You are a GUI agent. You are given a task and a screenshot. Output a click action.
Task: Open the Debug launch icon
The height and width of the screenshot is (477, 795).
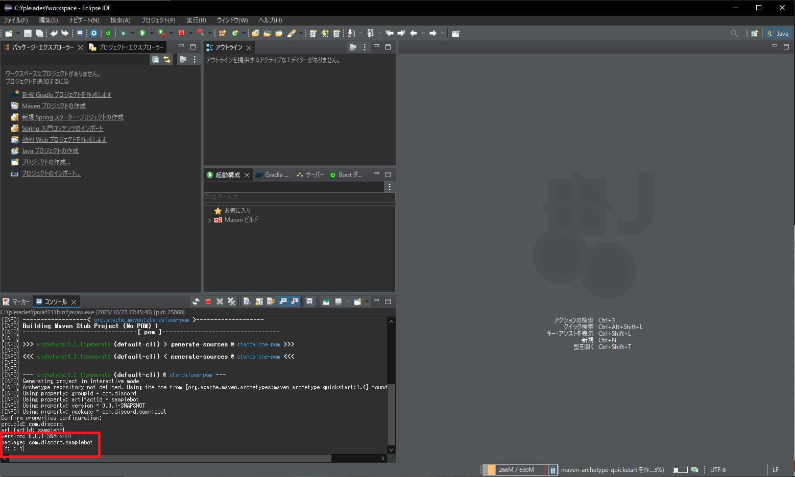tap(125, 33)
